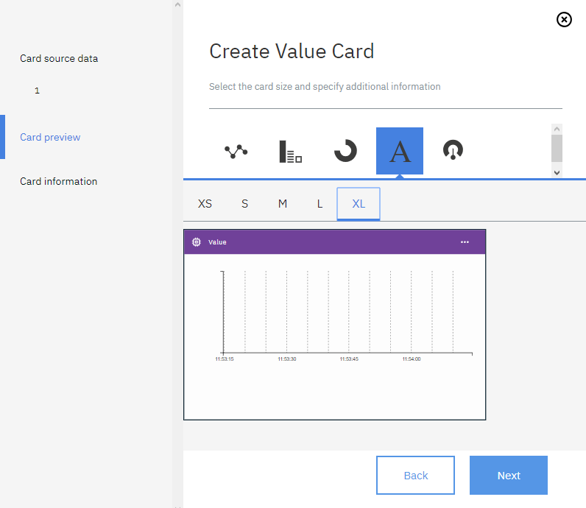
Task: Click the left sidebar scroll-up arrow
Action: pos(177,4)
